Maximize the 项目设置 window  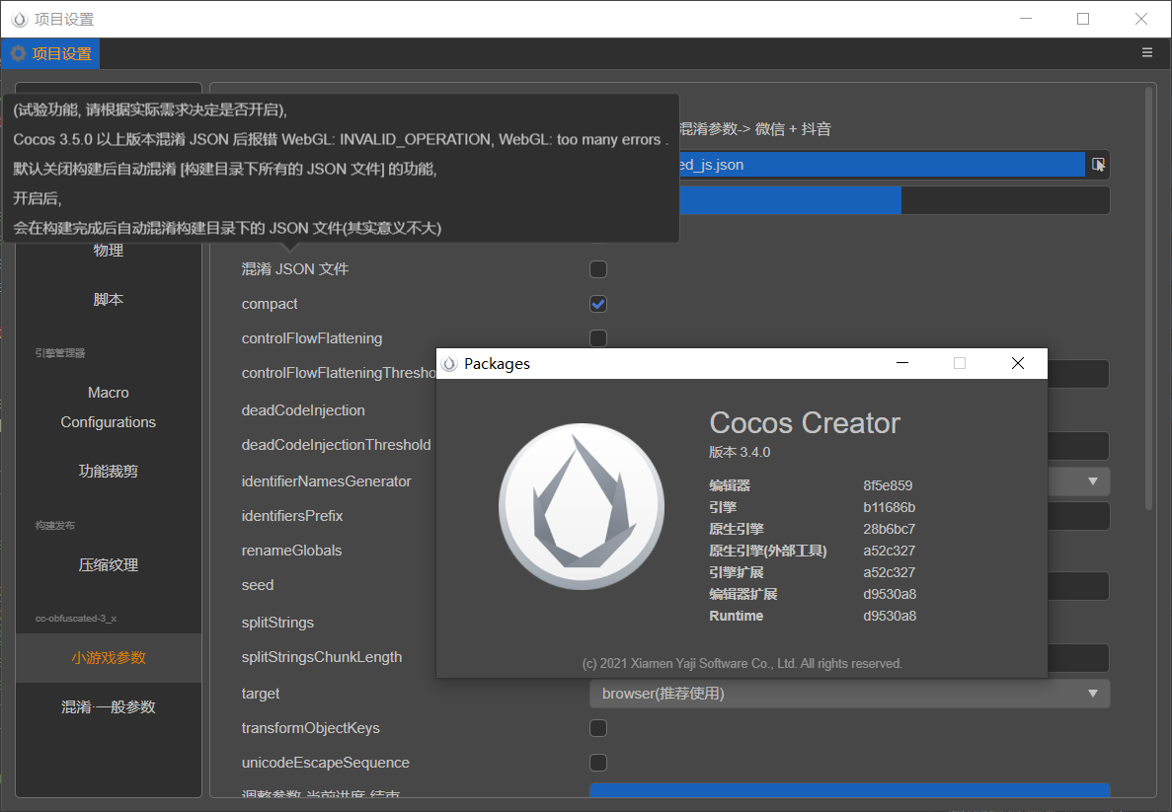[1083, 19]
